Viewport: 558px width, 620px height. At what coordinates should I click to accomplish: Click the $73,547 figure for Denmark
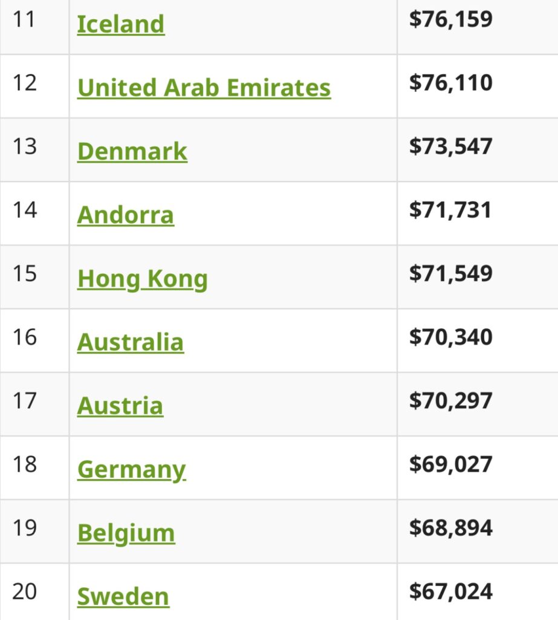[x=451, y=147]
